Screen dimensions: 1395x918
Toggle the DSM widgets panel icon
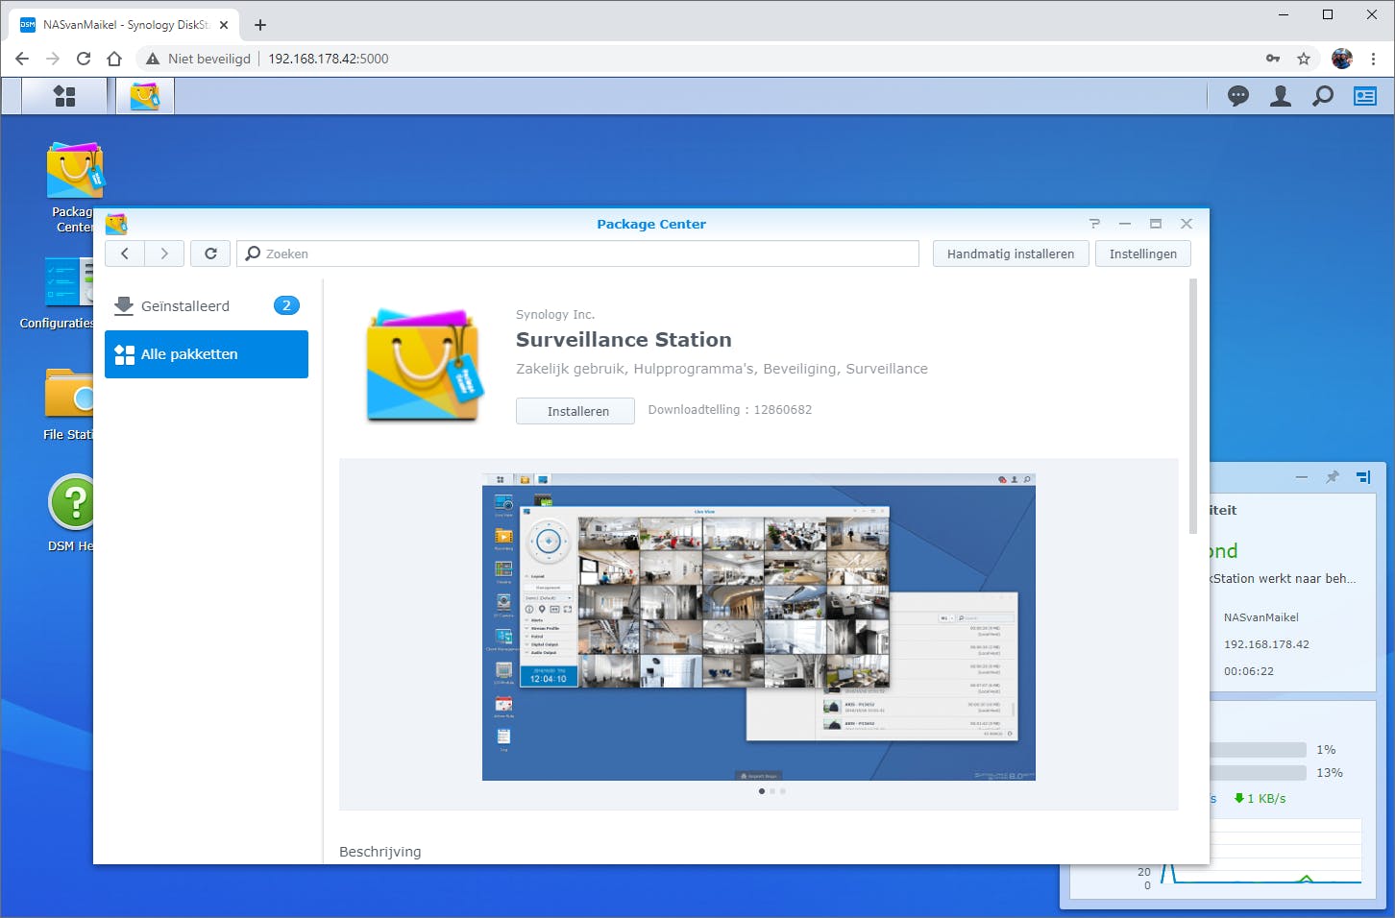(x=1365, y=96)
